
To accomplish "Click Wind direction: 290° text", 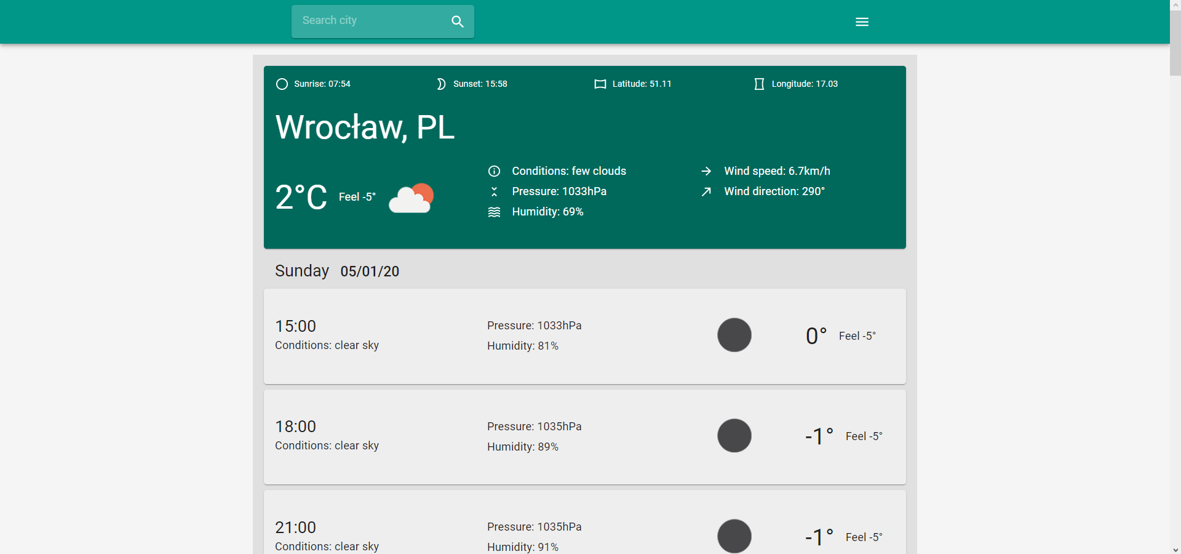I will [x=774, y=191].
